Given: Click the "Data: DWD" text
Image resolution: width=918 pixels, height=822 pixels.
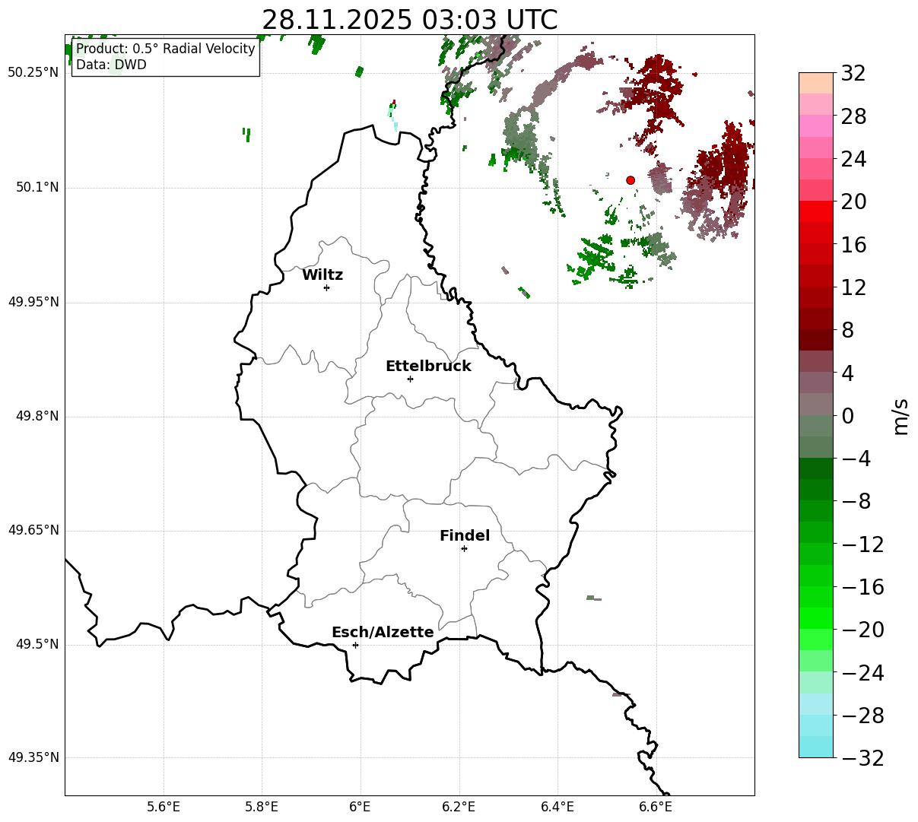Looking at the screenshot, I should (111, 65).
